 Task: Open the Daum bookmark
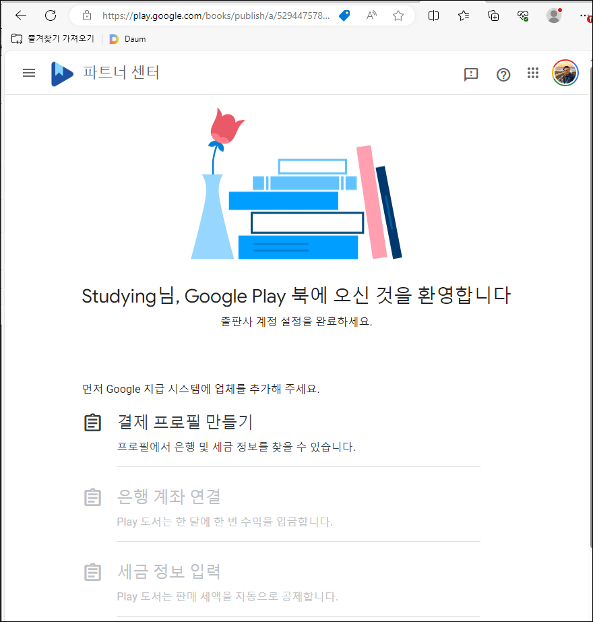tap(128, 39)
